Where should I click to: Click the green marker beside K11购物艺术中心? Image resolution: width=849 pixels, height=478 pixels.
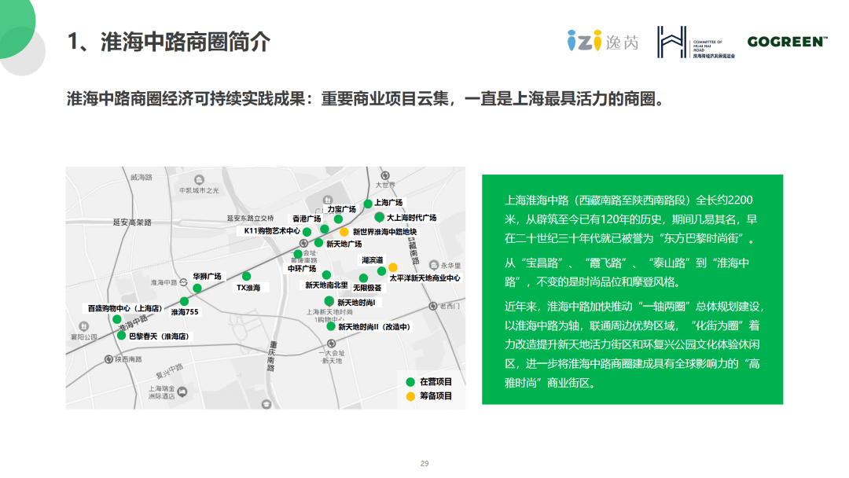[x=307, y=232]
